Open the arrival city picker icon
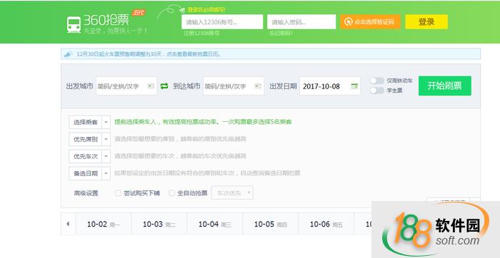The image size is (500, 258). pos(258,86)
